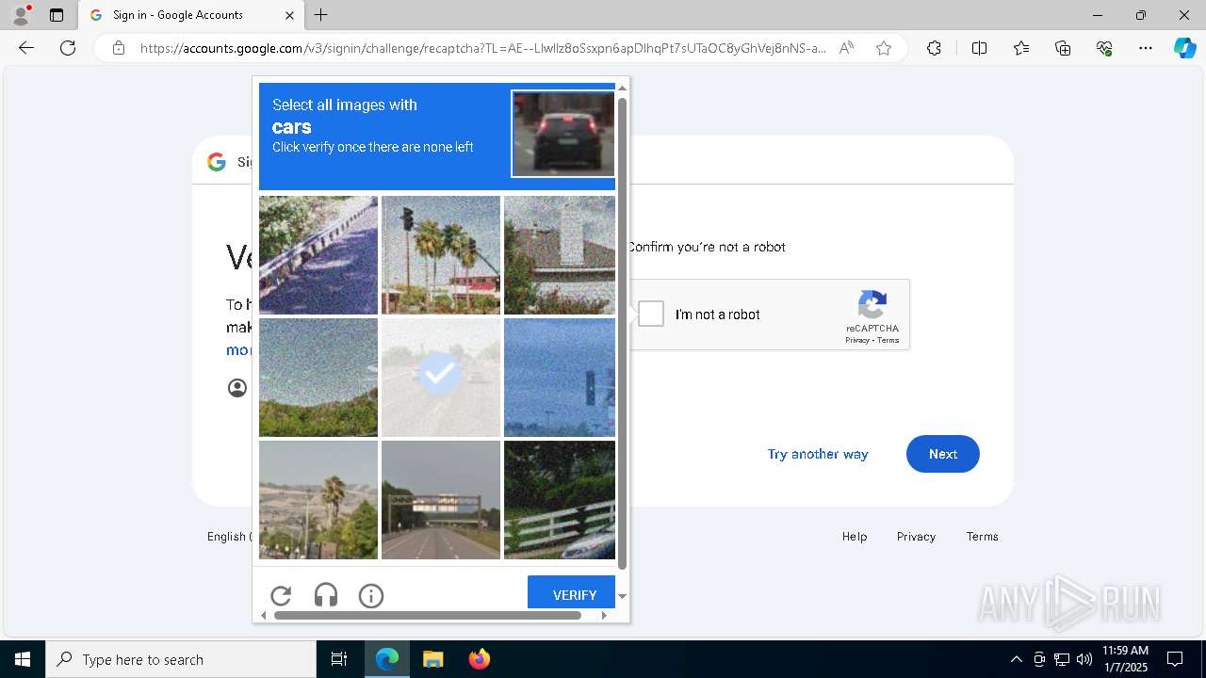This screenshot has height=678, width=1206.
Task: Open the reCAPTCHA Privacy link
Action: [x=856, y=340]
